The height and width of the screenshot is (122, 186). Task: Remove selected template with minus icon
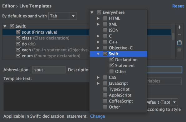(x=179, y=35)
